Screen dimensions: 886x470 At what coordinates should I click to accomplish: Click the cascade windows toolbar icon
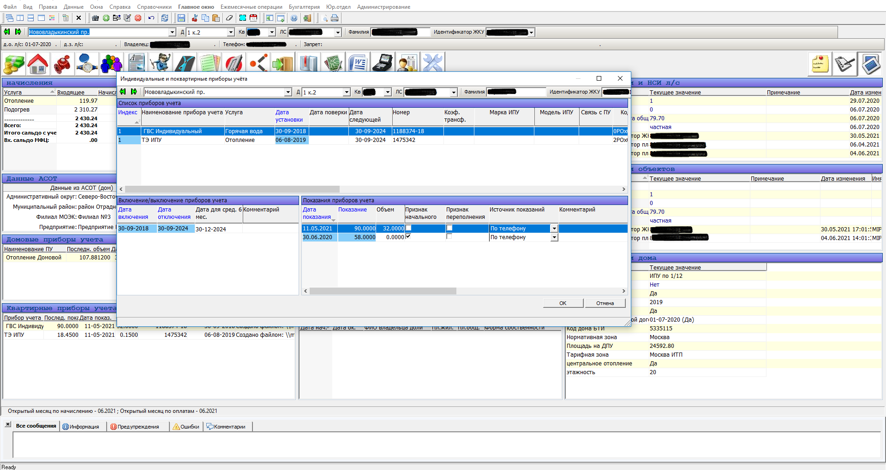point(9,18)
